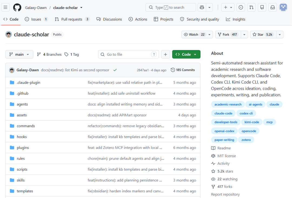Open Pull requests icon in top header
Viewport: 292px width, 198px height.
click(251, 8)
